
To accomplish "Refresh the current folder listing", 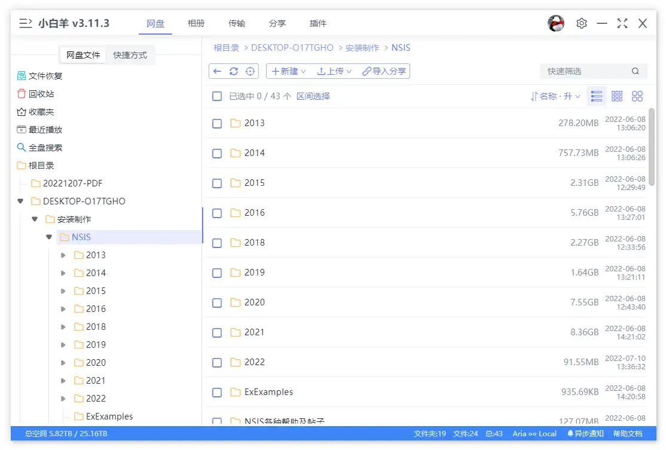I will point(233,71).
